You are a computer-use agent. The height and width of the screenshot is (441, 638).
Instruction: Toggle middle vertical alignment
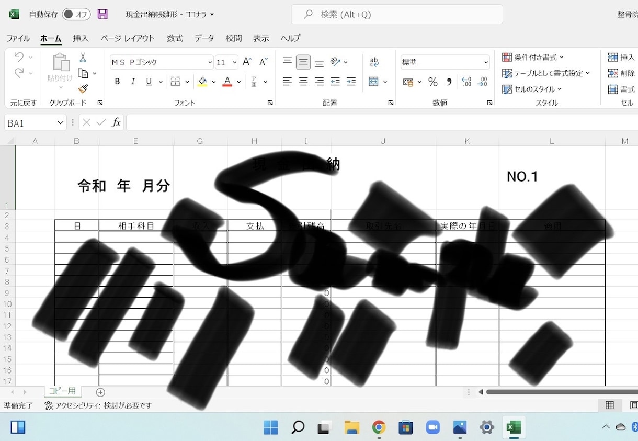pyautogui.click(x=303, y=62)
